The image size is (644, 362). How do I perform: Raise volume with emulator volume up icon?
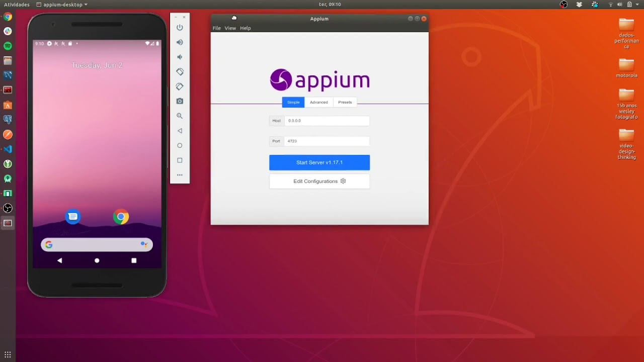180,42
